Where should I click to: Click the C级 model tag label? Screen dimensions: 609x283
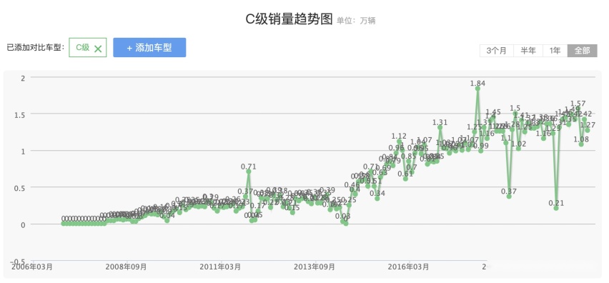pyautogui.click(x=82, y=48)
